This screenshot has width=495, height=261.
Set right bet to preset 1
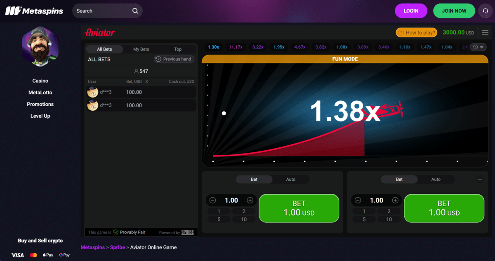coord(364,212)
